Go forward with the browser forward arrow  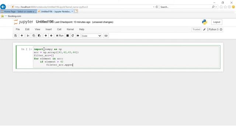(x=8, y=7)
